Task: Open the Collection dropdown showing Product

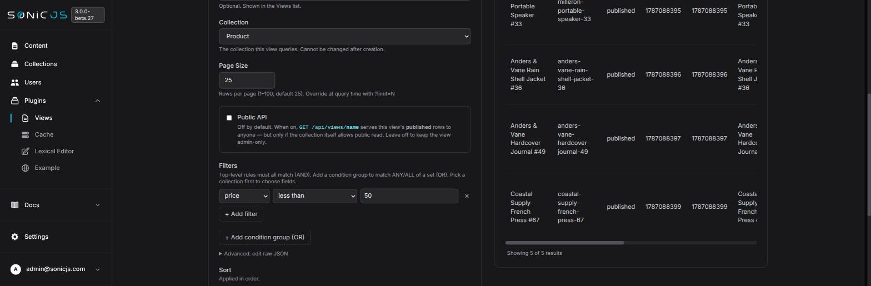Action: pos(344,36)
